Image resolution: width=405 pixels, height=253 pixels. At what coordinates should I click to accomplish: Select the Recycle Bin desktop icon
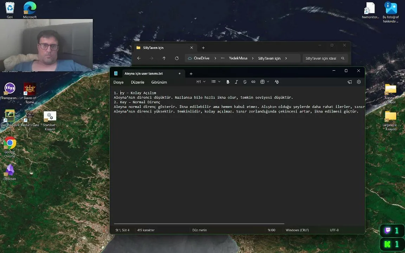(10, 10)
